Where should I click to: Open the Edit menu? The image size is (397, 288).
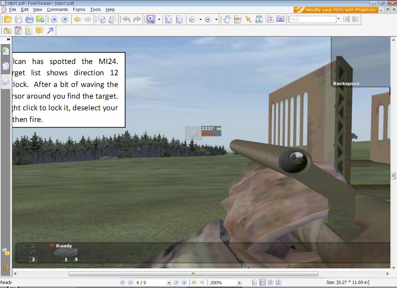pos(24,10)
